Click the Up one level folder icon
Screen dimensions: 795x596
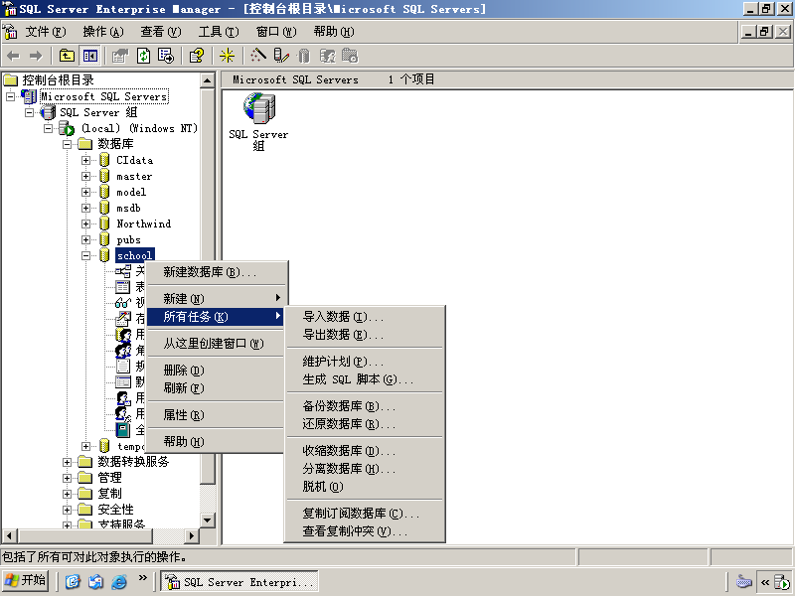point(67,56)
